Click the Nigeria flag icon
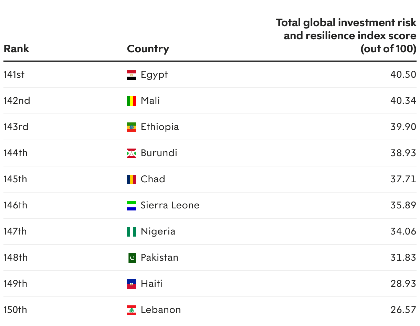 [x=132, y=232]
